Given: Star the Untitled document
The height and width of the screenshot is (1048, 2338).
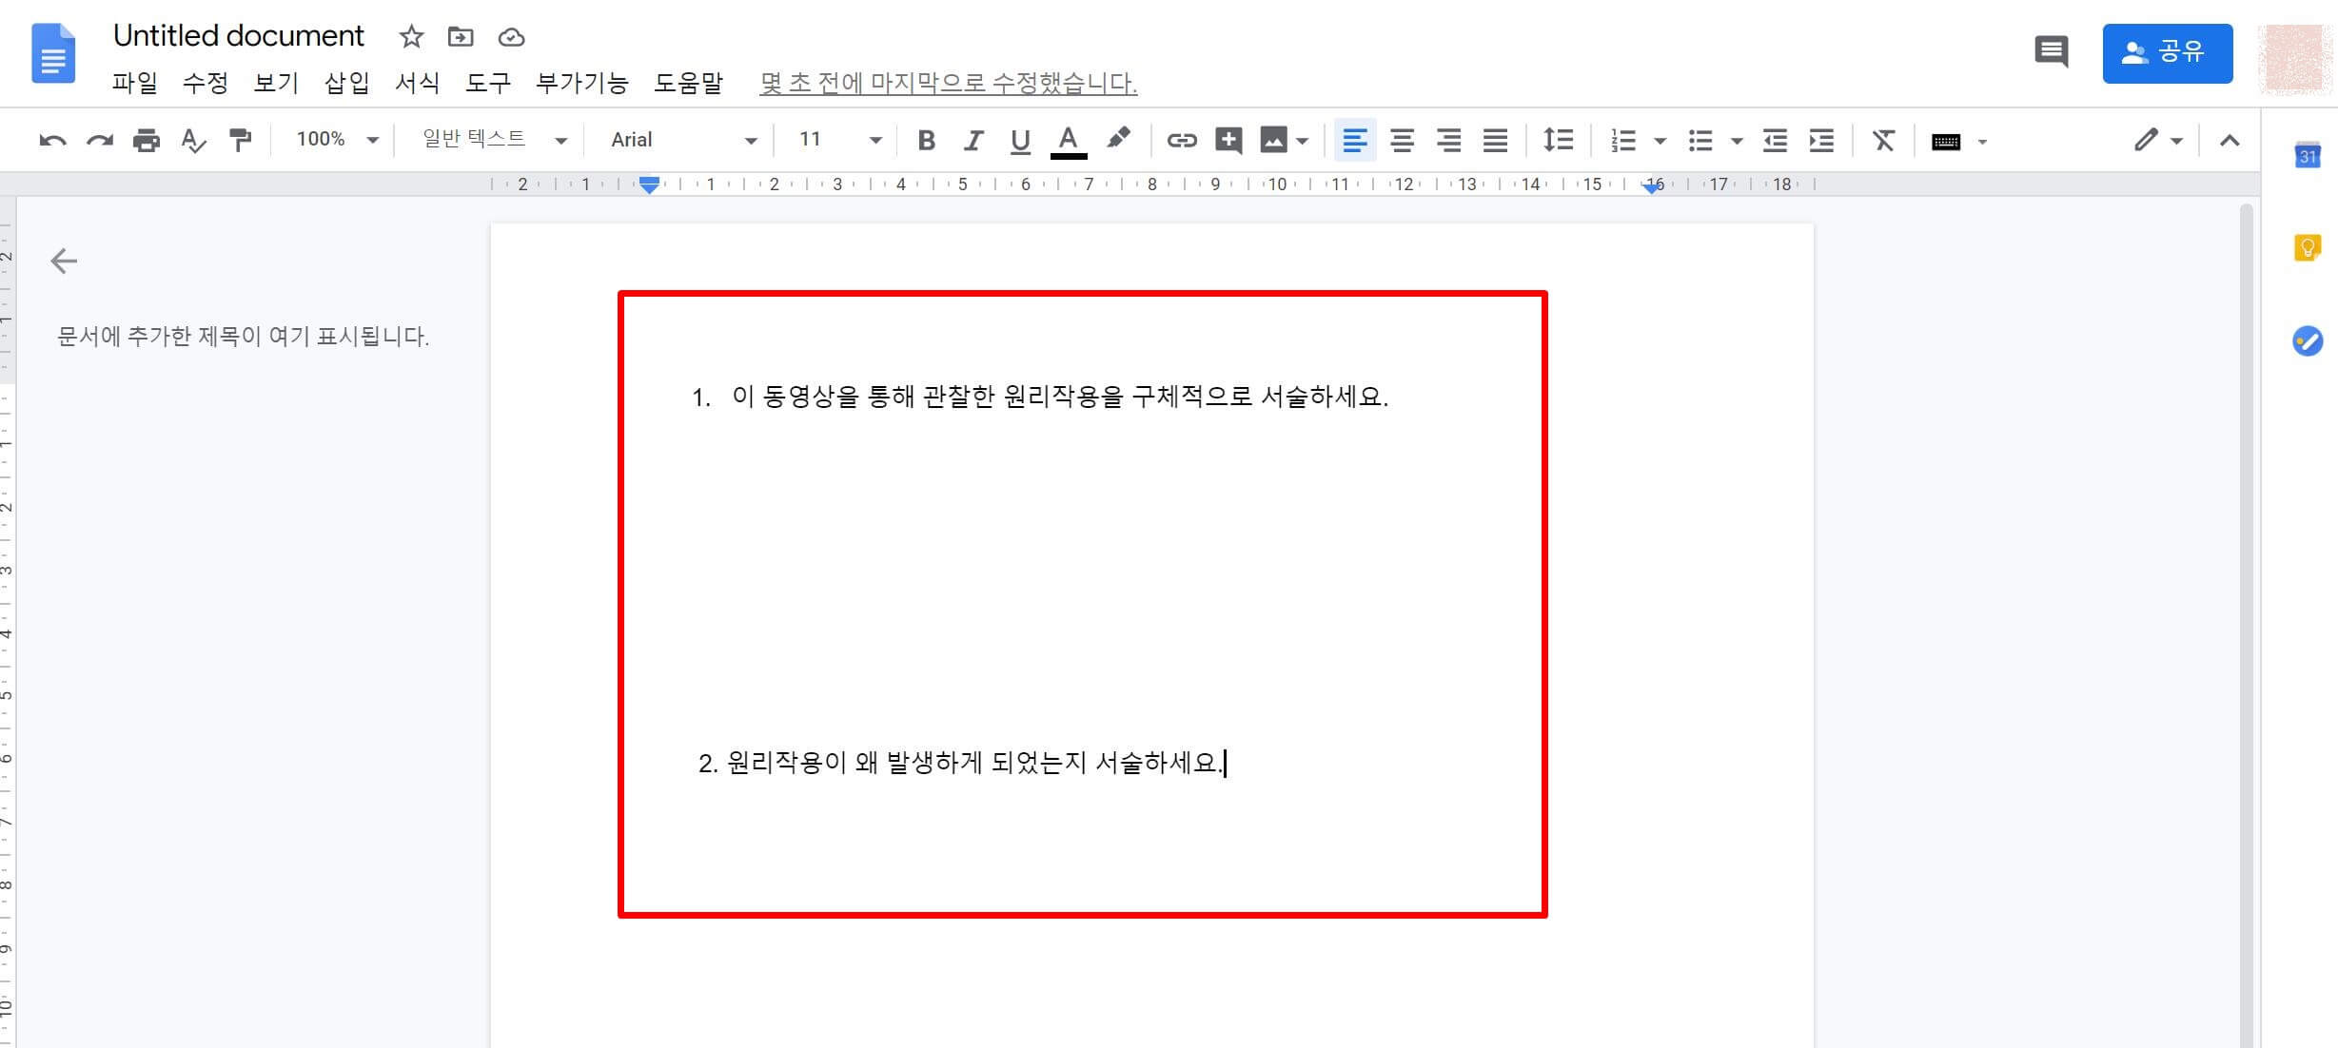Looking at the screenshot, I should pos(411,37).
